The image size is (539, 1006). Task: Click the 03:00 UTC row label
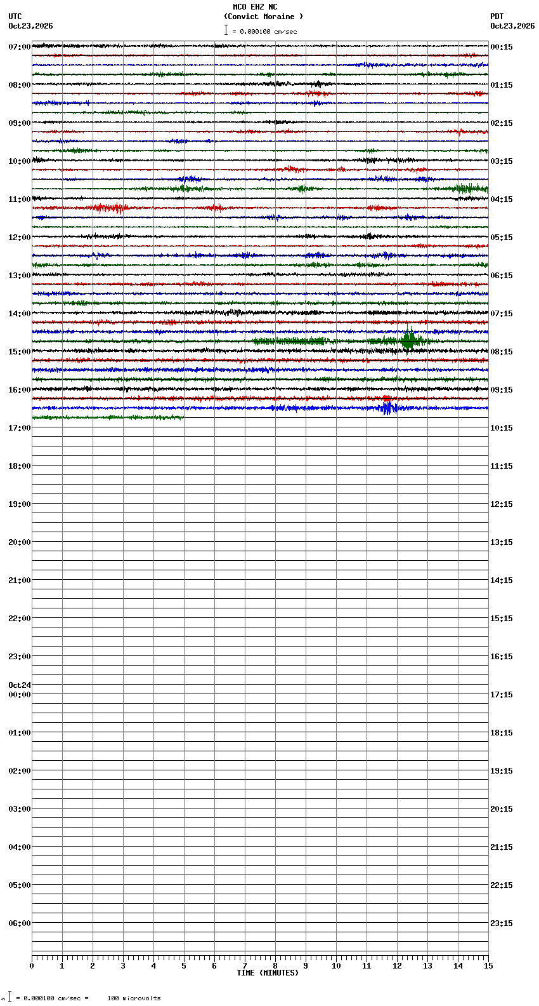point(20,809)
